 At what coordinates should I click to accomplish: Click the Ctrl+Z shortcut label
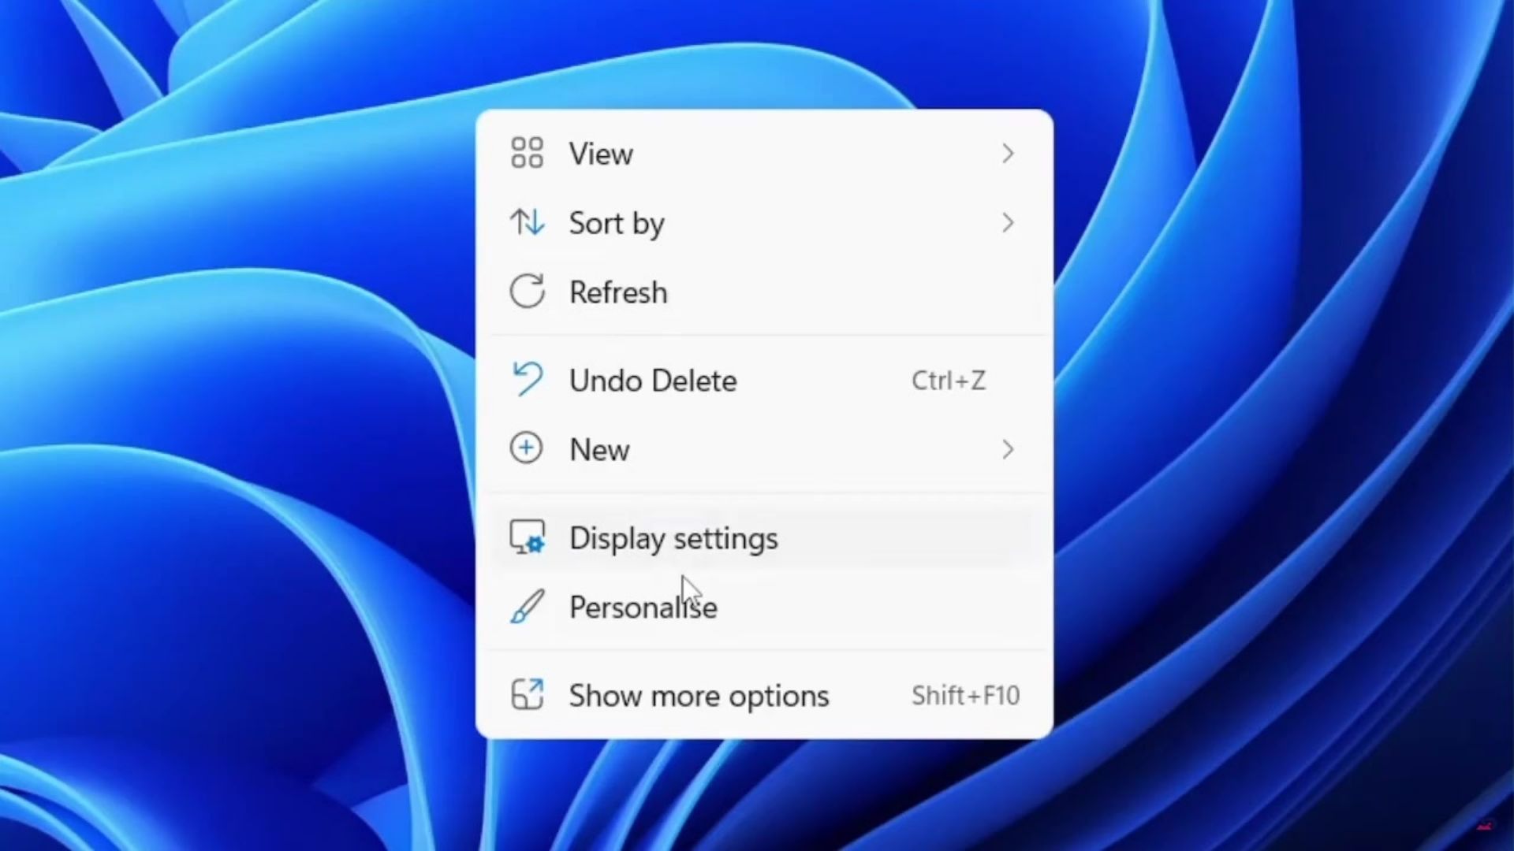949,381
